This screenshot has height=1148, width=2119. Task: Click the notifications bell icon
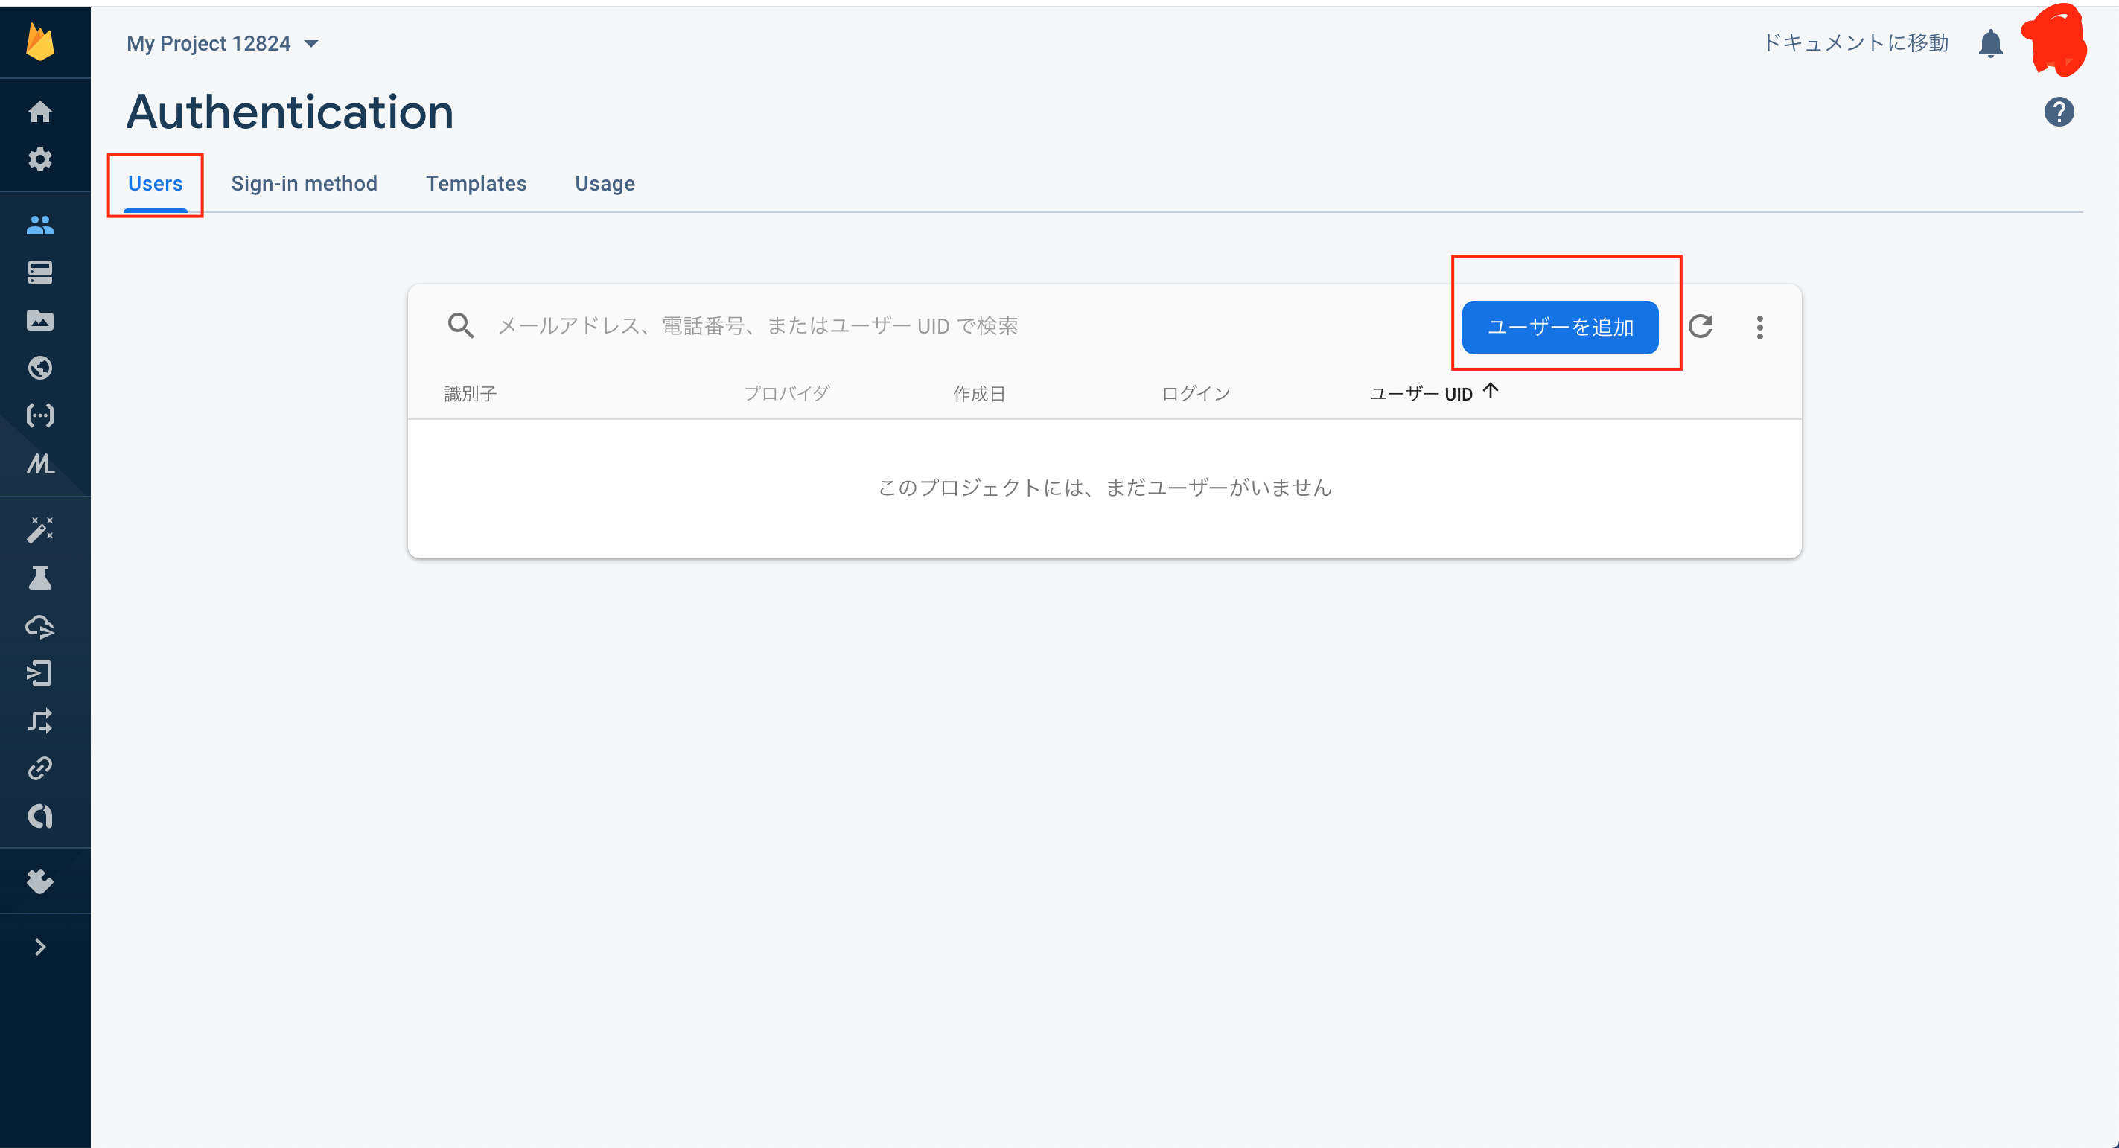click(1990, 42)
